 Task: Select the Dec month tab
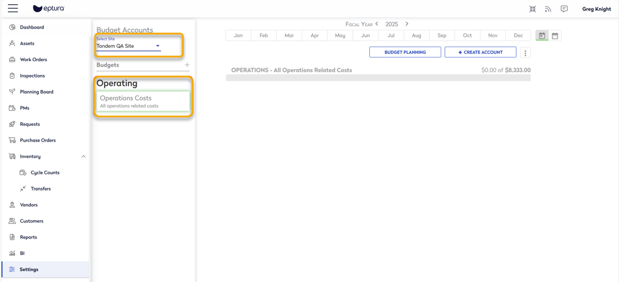coord(518,36)
